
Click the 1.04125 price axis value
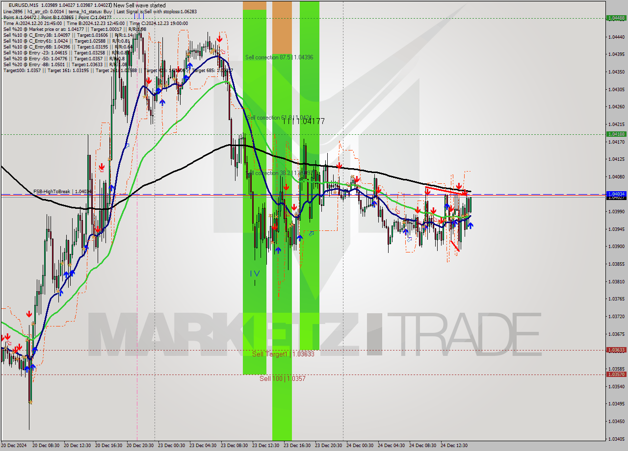(616, 159)
